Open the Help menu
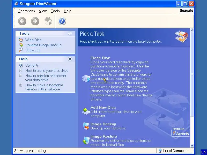207x155 pixels. pyautogui.click(x=68, y=11)
